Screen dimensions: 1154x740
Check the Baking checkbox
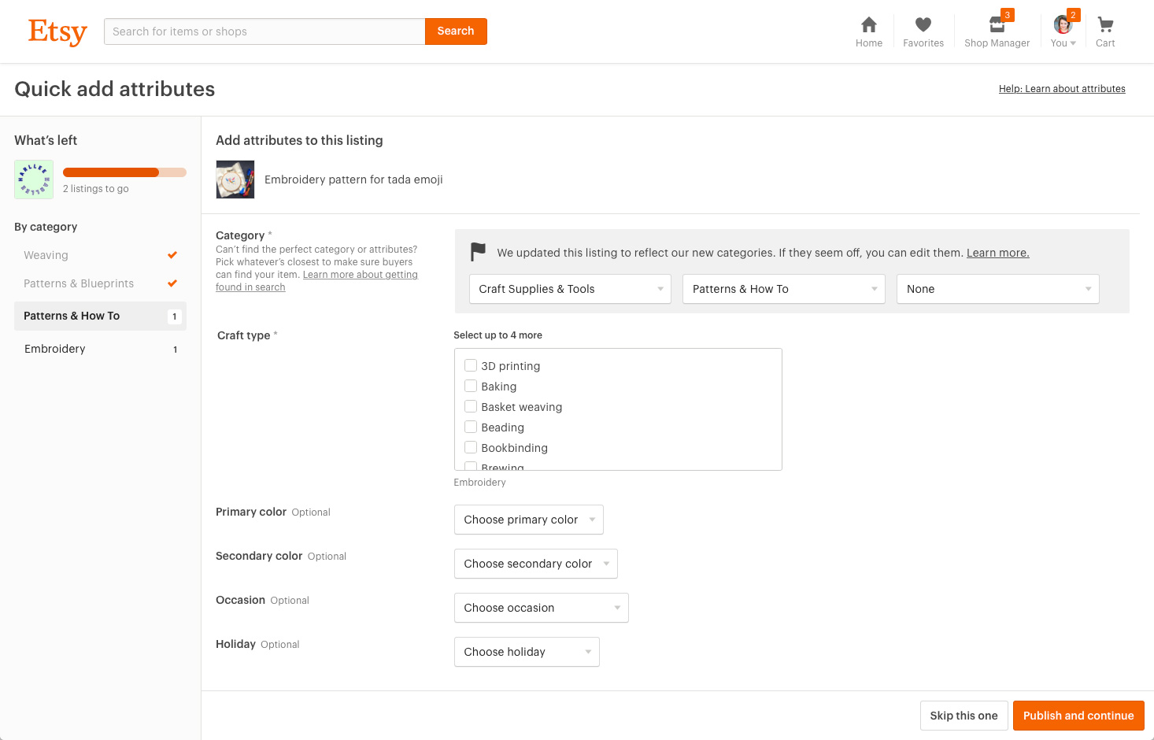coord(471,386)
